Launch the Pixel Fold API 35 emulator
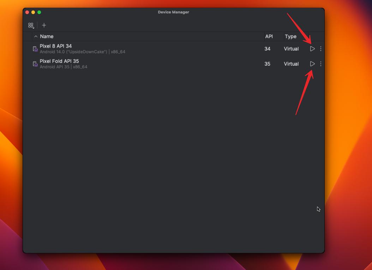The height and width of the screenshot is (270, 372). [312, 64]
